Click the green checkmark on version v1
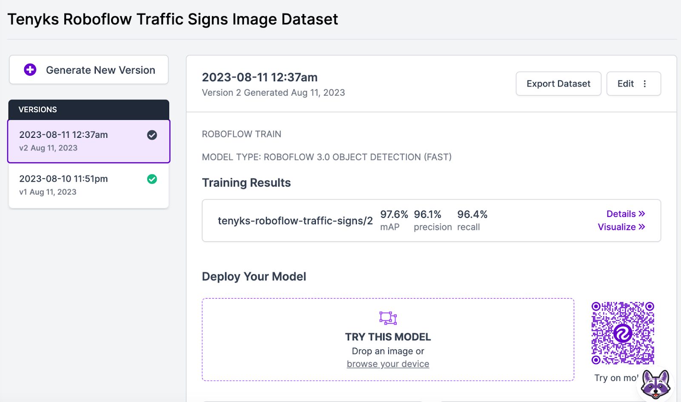This screenshot has width=681, height=402. coord(152,179)
